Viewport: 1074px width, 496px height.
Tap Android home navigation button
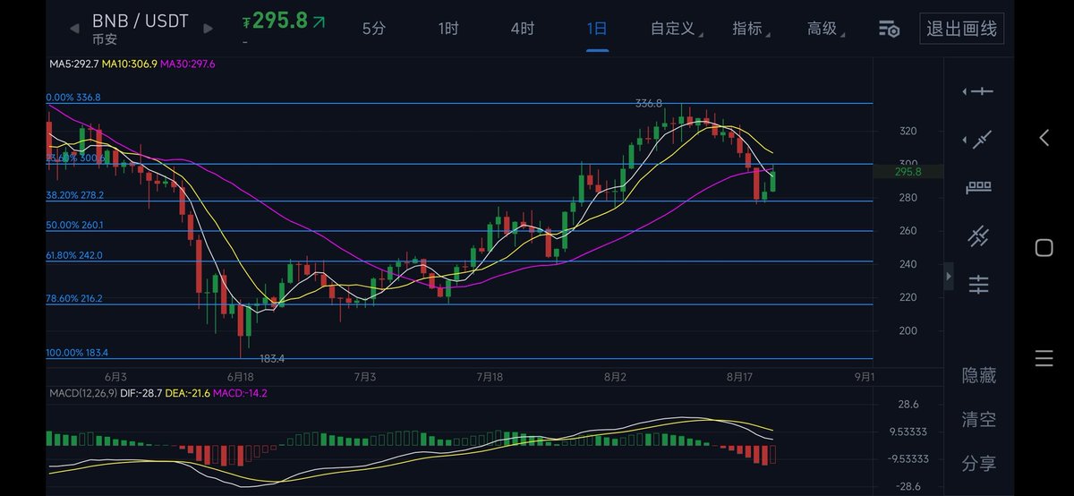1044,248
